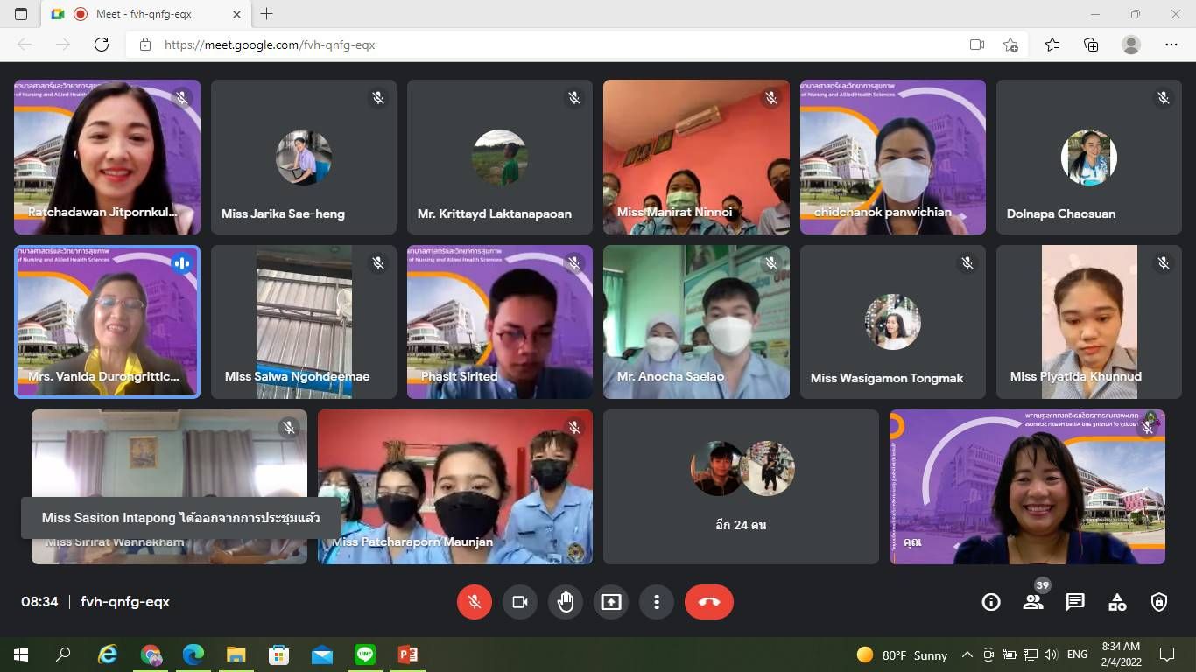This screenshot has height=672, width=1196.
Task: Open the 24 more participants tile
Action: pyautogui.click(x=741, y=487)
